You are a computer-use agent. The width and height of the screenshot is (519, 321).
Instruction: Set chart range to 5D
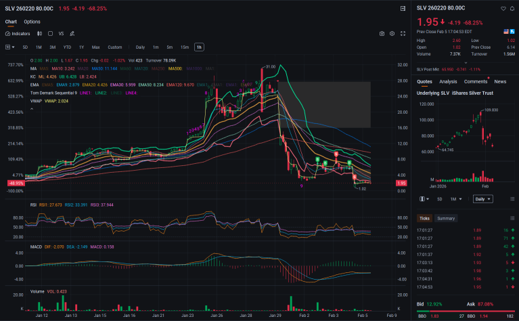coord(25,47)
